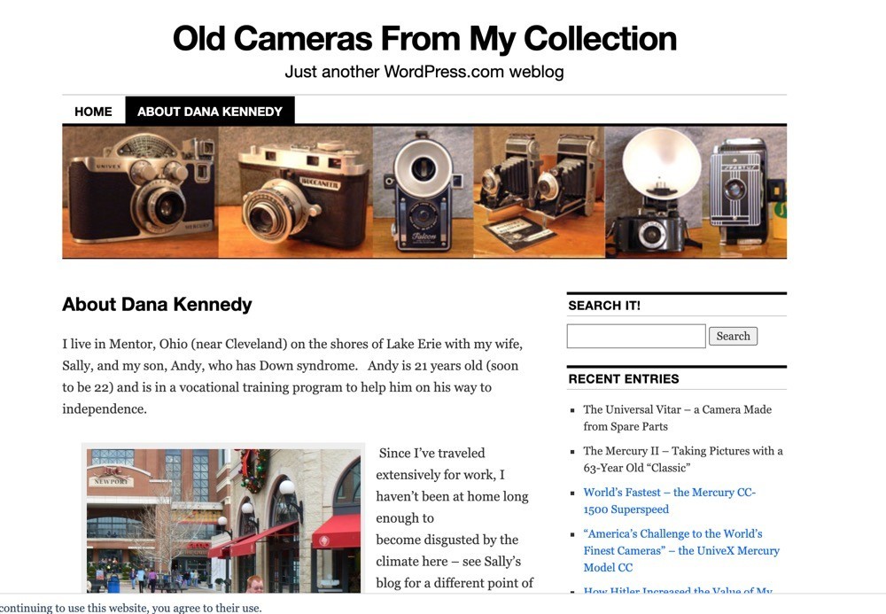Click the Newport street photo thumbnail
886x614 pixels.
coord(223,520)
